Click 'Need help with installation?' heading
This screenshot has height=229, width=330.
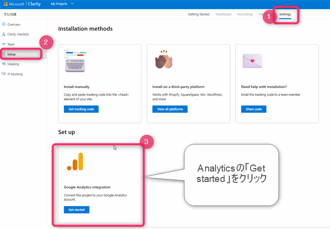263,86
